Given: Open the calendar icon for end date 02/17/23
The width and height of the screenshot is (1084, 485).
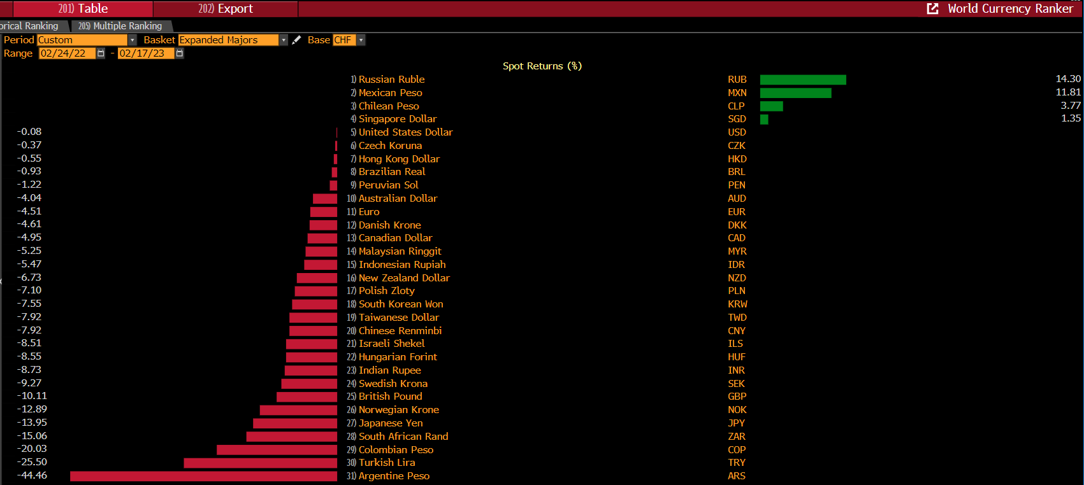Looking at the screenshot, I should click(180, 53).
